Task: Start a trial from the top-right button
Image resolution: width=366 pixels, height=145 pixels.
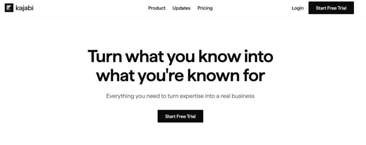Action: click(331, 8)
